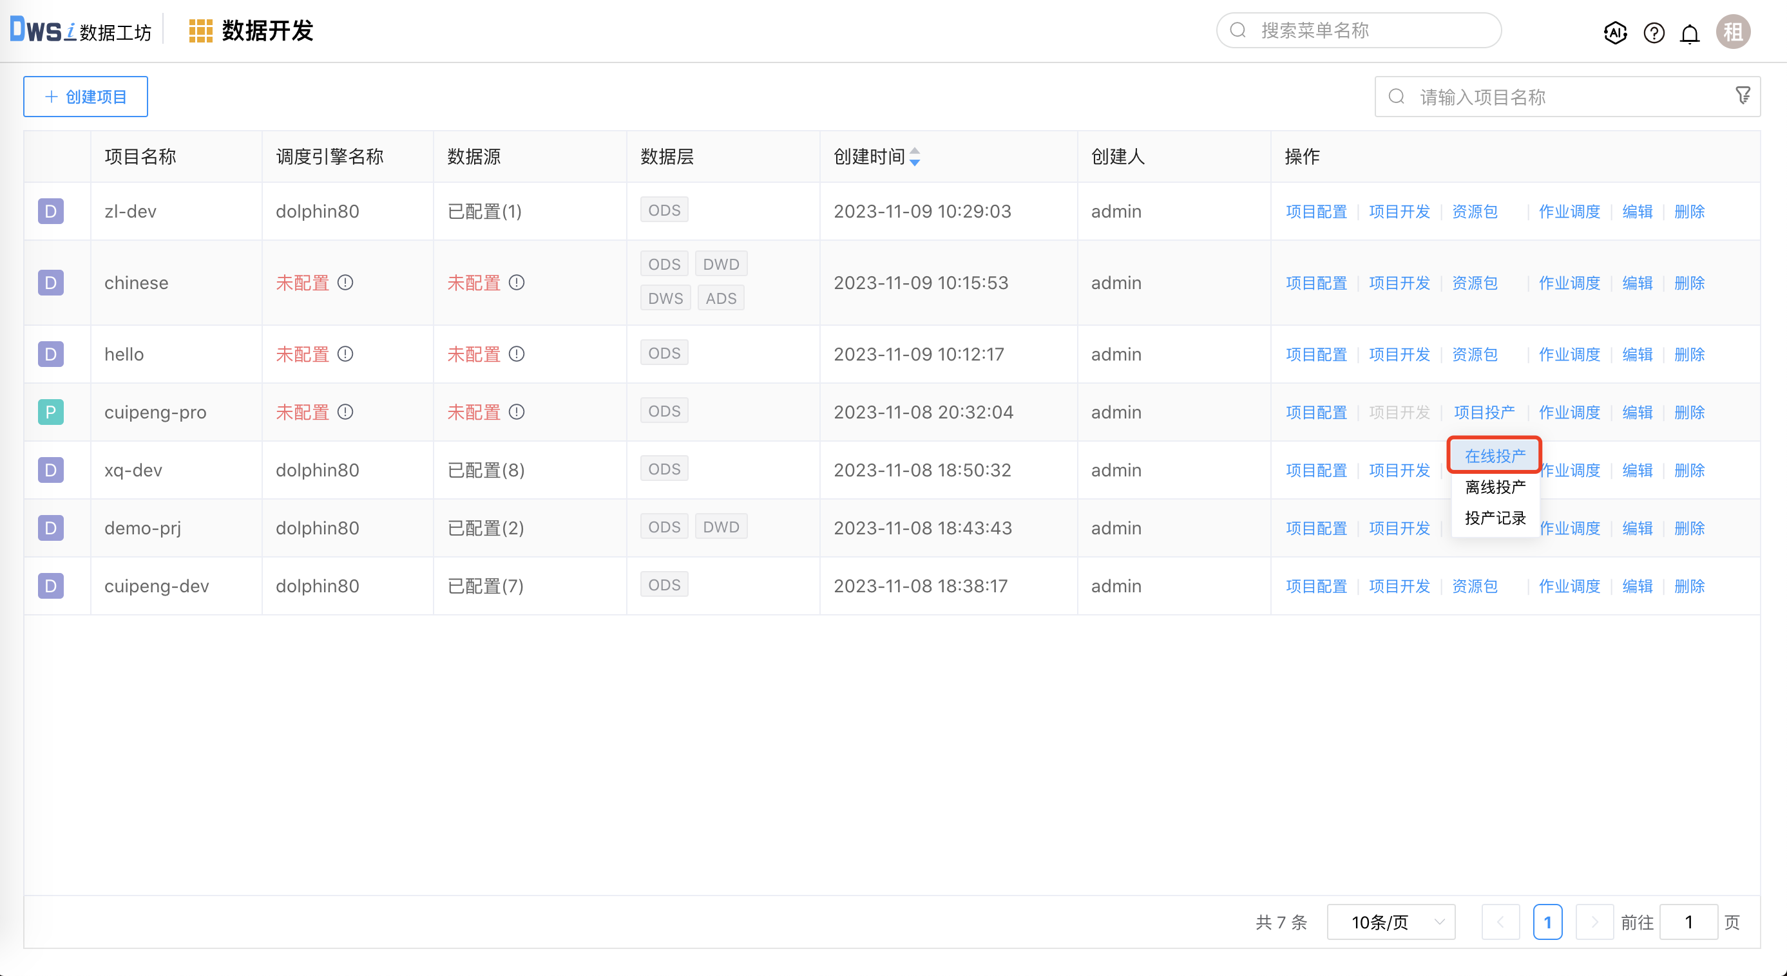Click the next page arrow in pagination

click(1594, 922)
